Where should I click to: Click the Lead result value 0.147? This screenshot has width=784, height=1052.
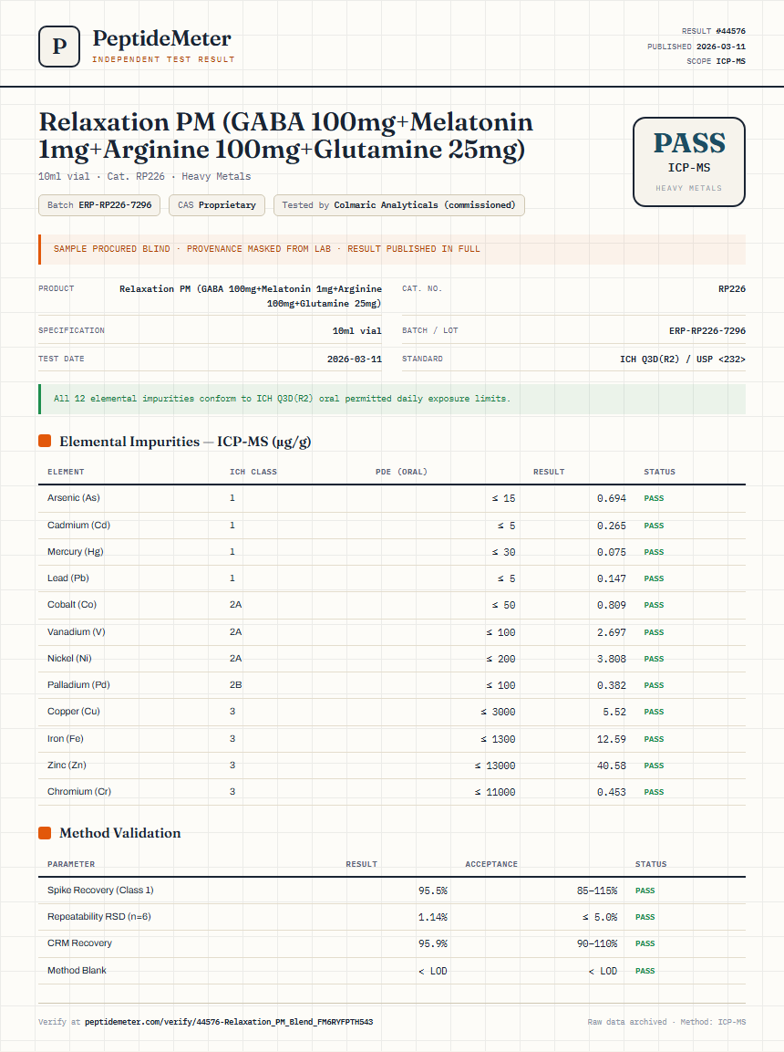pos(611,578)
